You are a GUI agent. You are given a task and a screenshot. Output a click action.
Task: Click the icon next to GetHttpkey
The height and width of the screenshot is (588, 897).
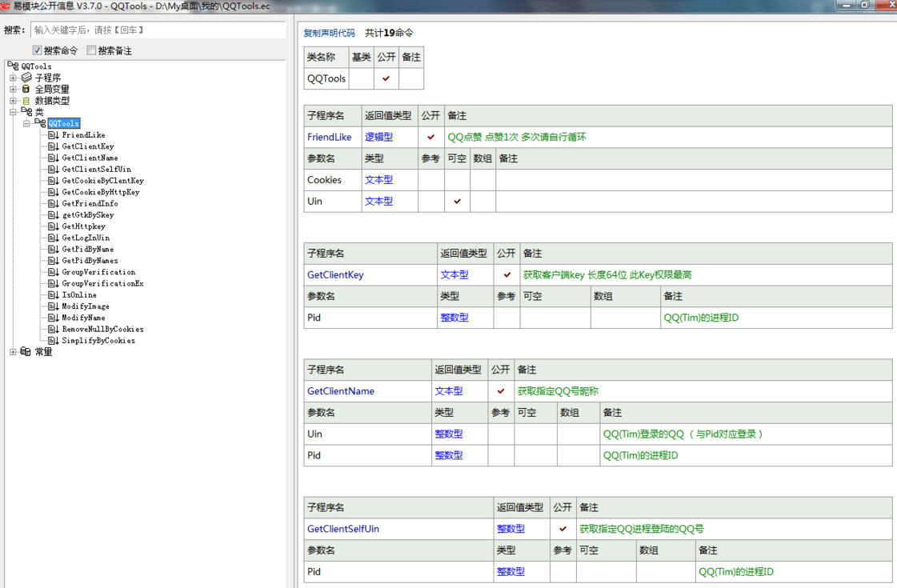53,226
